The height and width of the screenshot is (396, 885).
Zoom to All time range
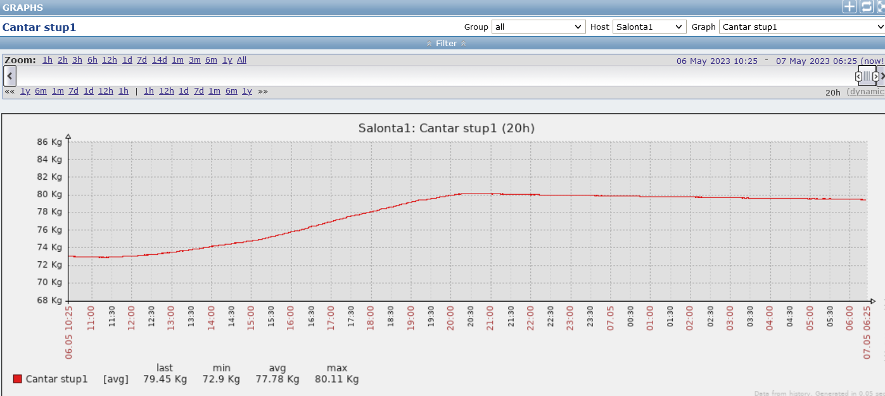(x=242, y=60)
